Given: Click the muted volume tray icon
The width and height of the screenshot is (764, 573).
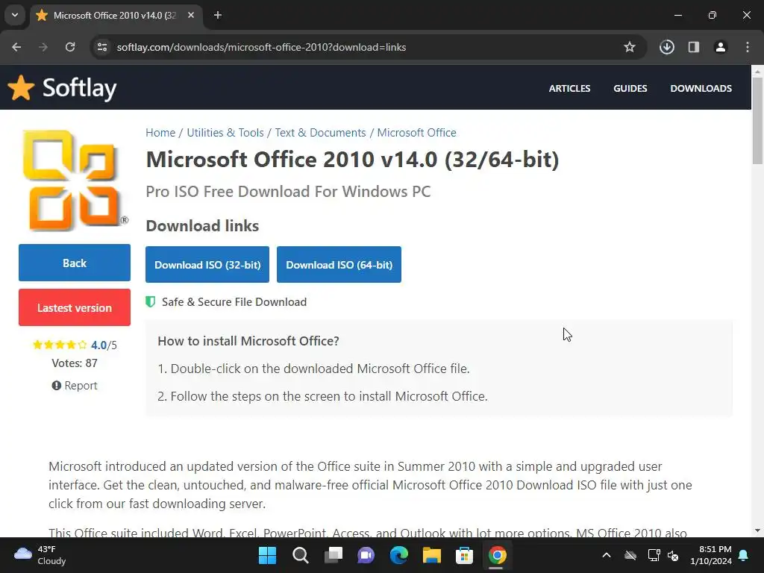Looking at the screenshot, I should pos(673,555).
